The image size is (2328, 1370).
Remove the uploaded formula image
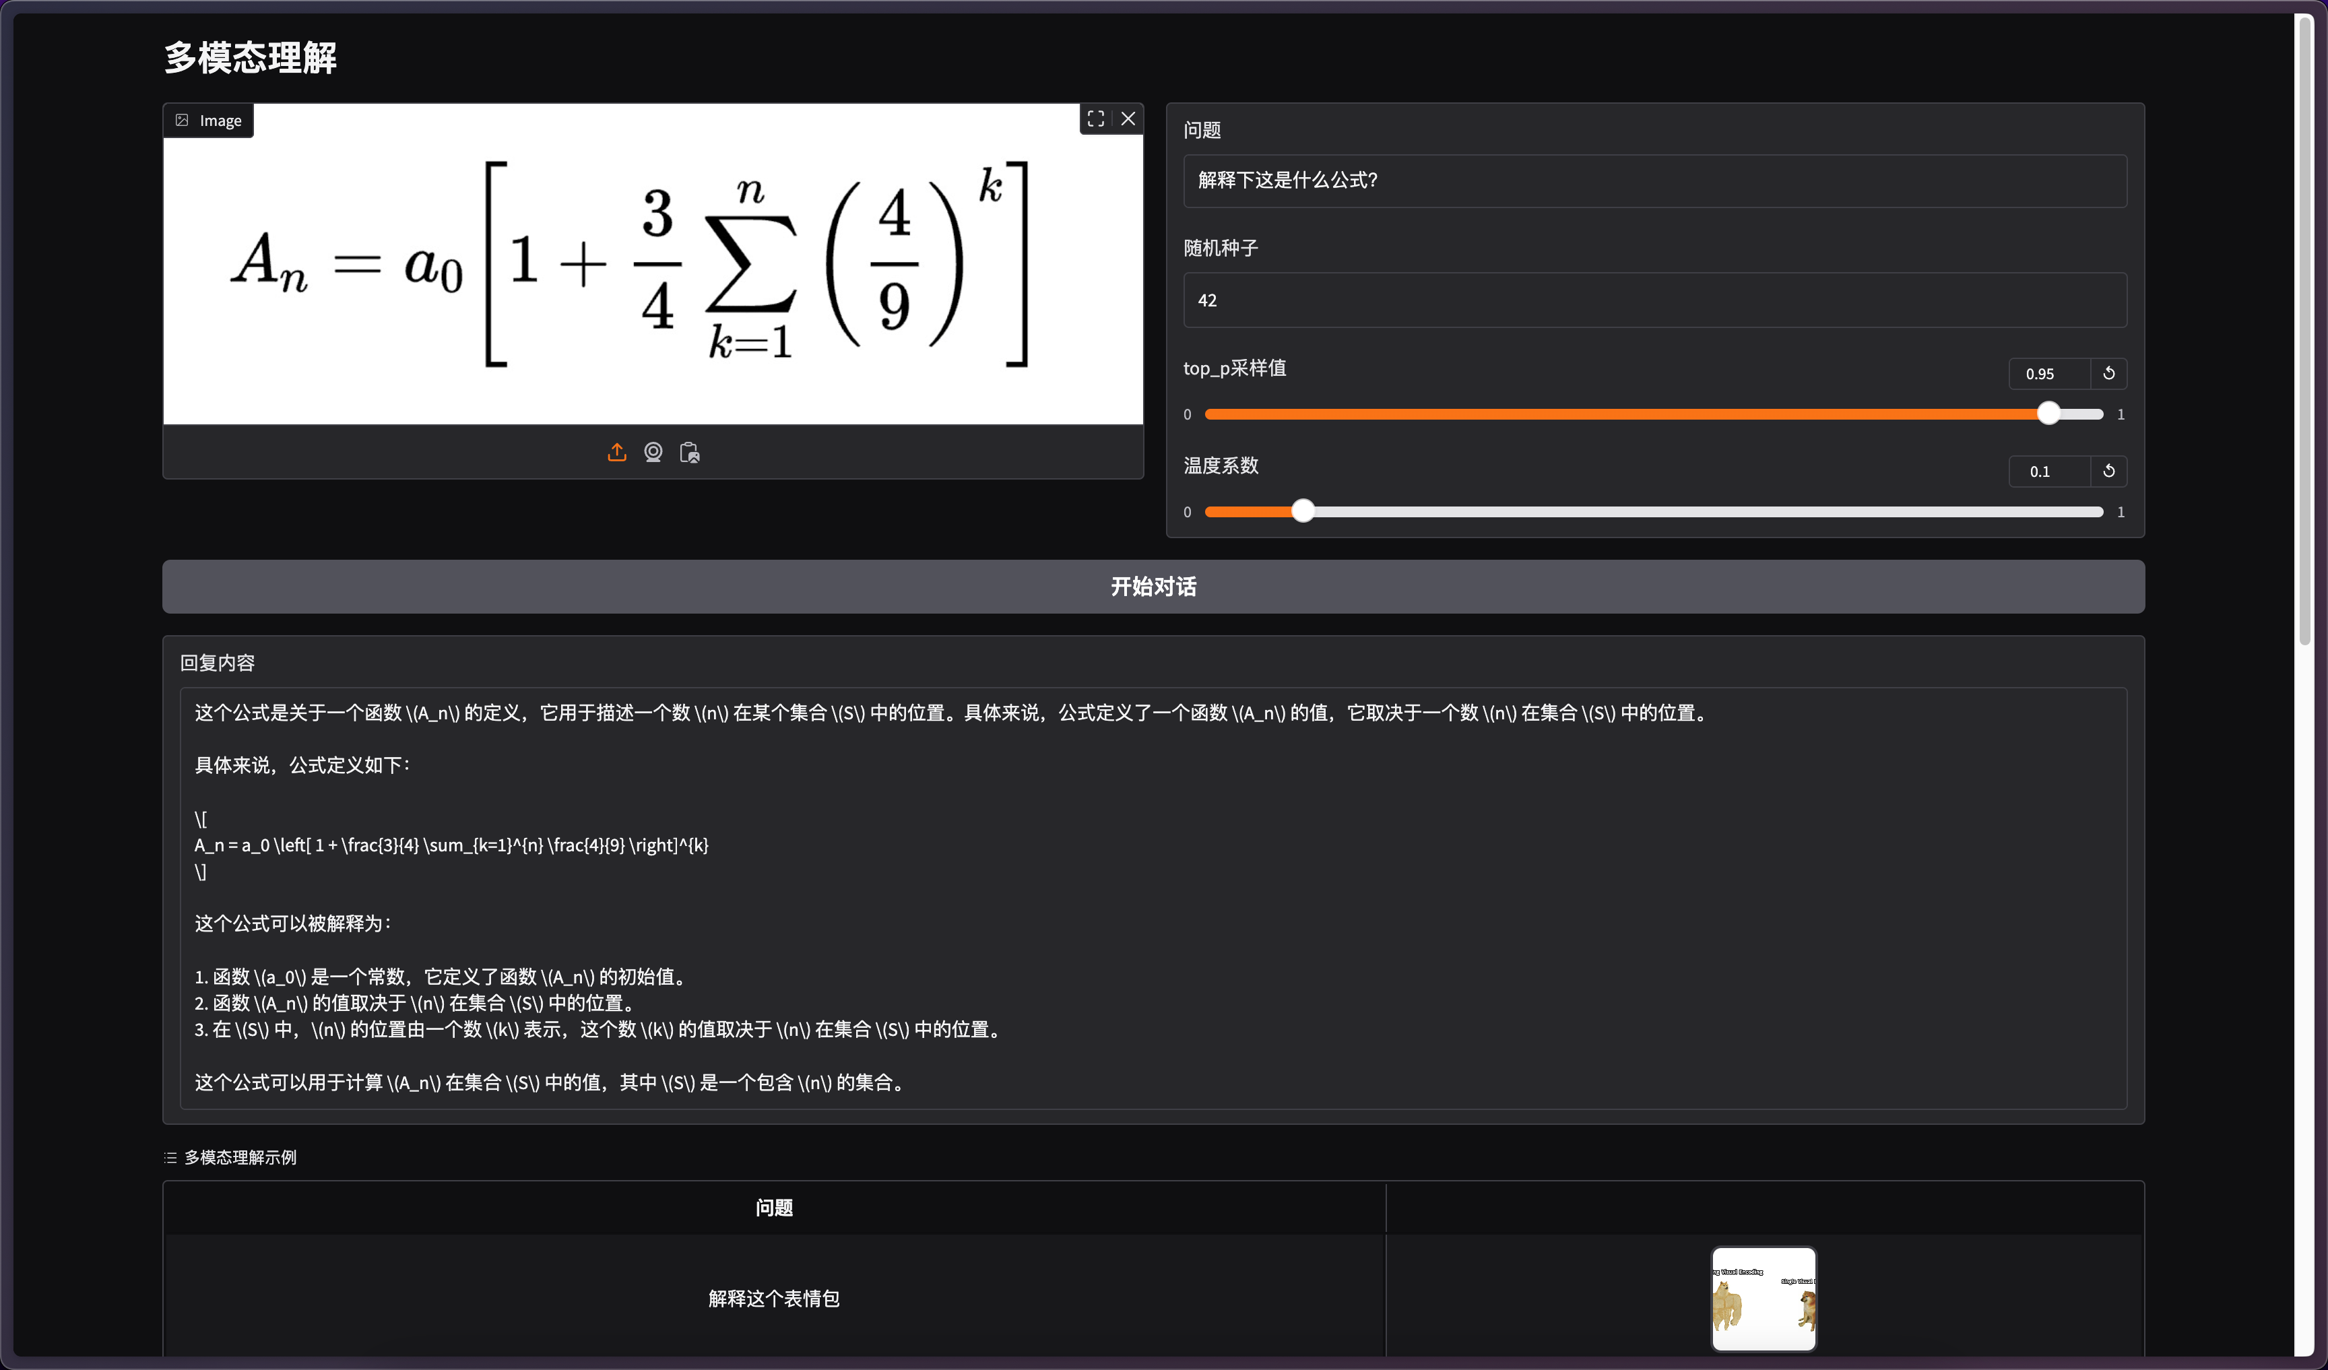click(x=1128, y=119)
